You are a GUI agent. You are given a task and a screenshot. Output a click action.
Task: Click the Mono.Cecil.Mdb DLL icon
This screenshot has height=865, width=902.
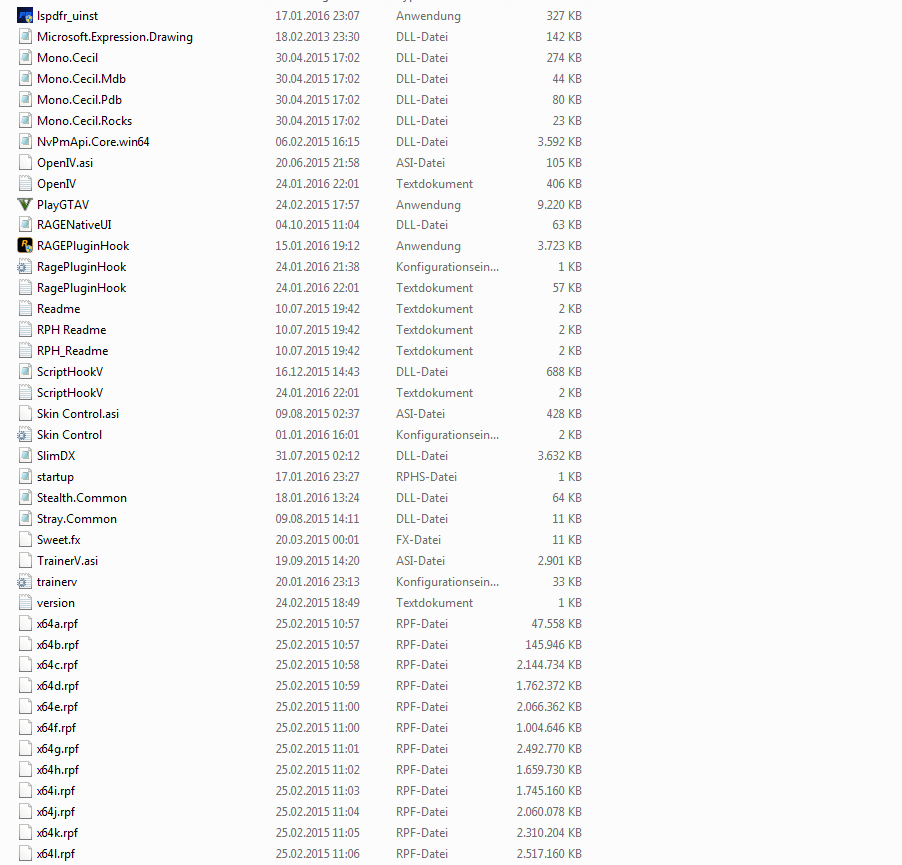pyautogui.click(x=25, y=79)
